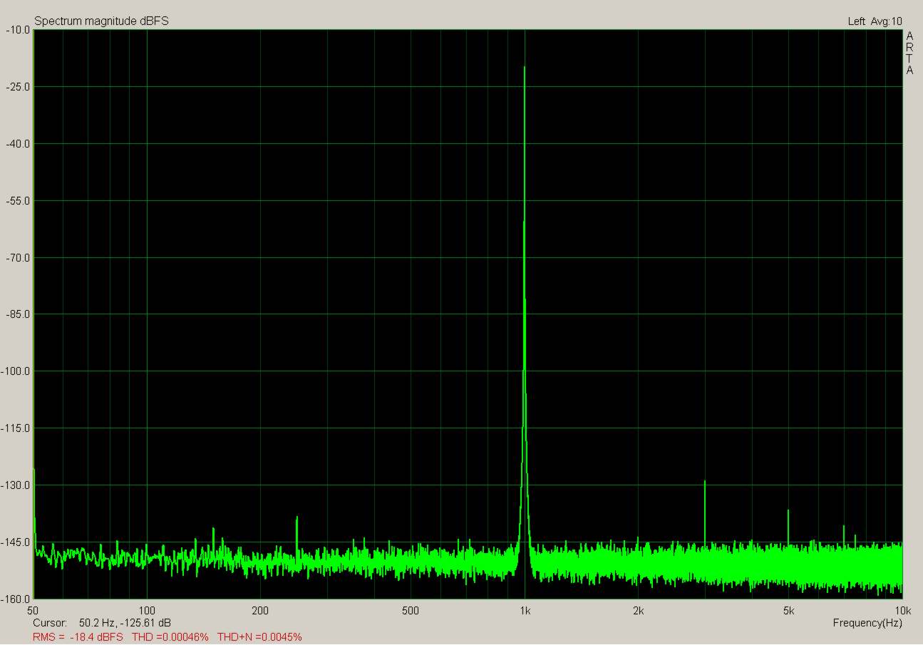This screenshot has width=923, height=645.
Task: Click the '-70.0' y-axis label
Action: [x=17, y=258]
